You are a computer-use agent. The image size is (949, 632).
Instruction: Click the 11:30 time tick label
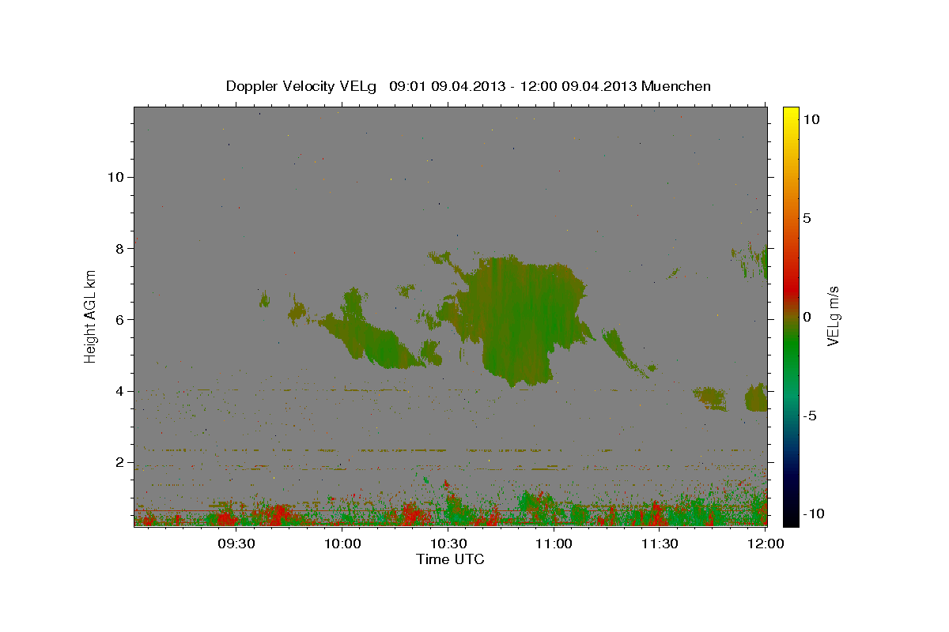coord(660,544)
